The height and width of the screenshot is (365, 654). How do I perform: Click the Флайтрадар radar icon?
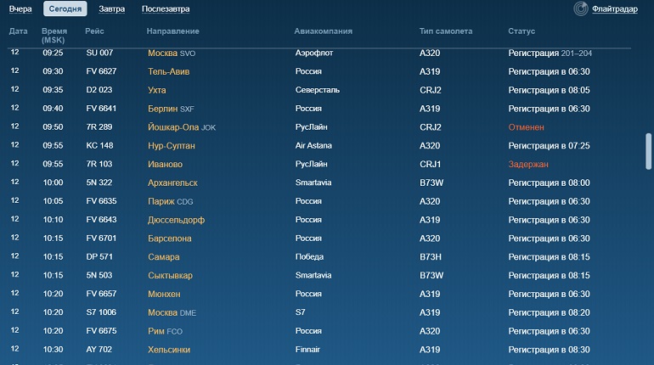coord(581,8)
